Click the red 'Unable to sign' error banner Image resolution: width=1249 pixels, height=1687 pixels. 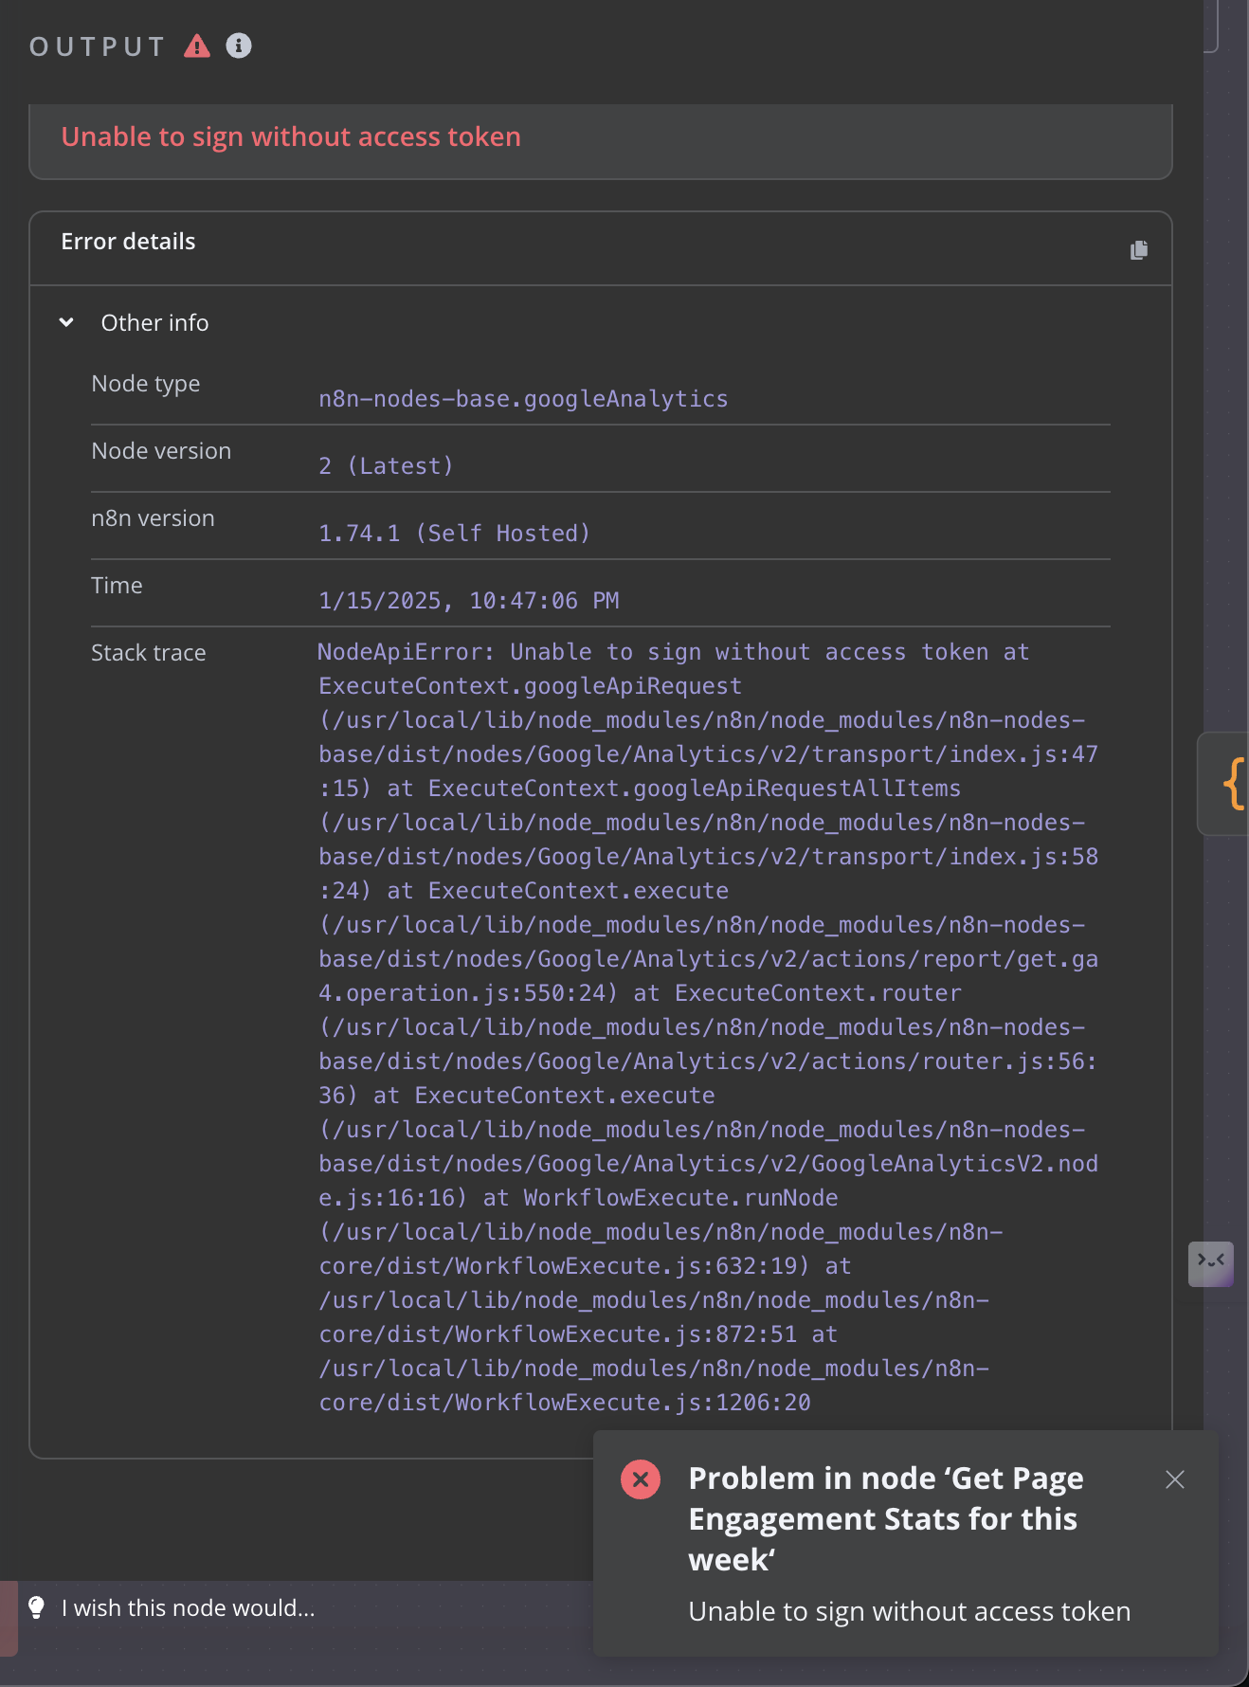(x=291, y=137)
